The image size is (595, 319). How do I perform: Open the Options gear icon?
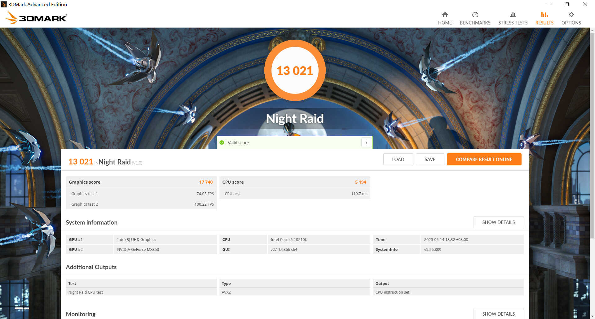571,15
